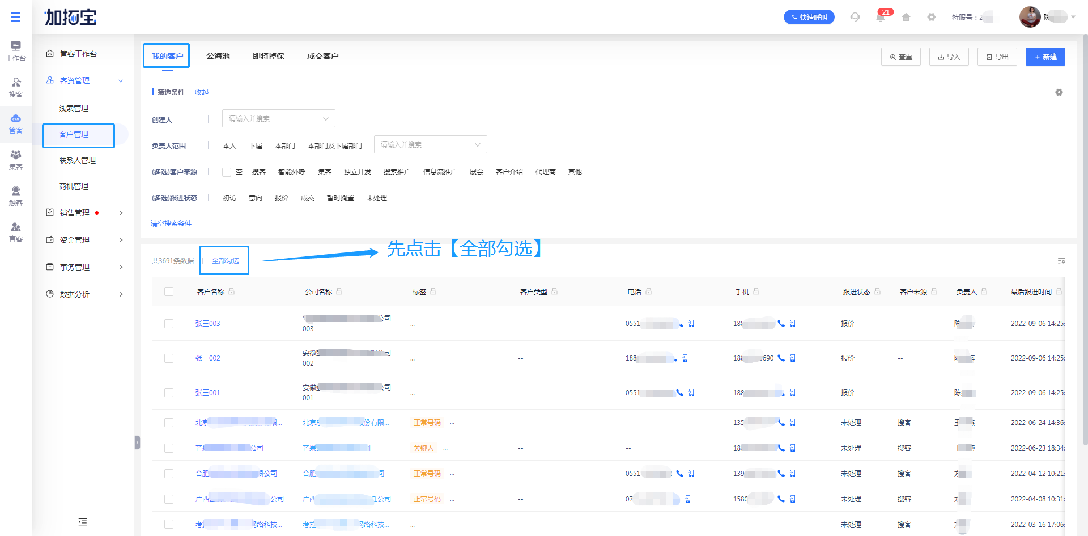This screenshot has height=536, width=1088.
Task: Click lock icon beside 客户名称 header
Action: pyautogui.click(x=232, y=291)
